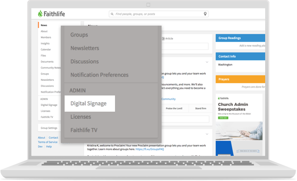This screenshot has height=181, width=297.
Task: Open Licenses in the zoomed admin menu
Action: pos(81,117)
